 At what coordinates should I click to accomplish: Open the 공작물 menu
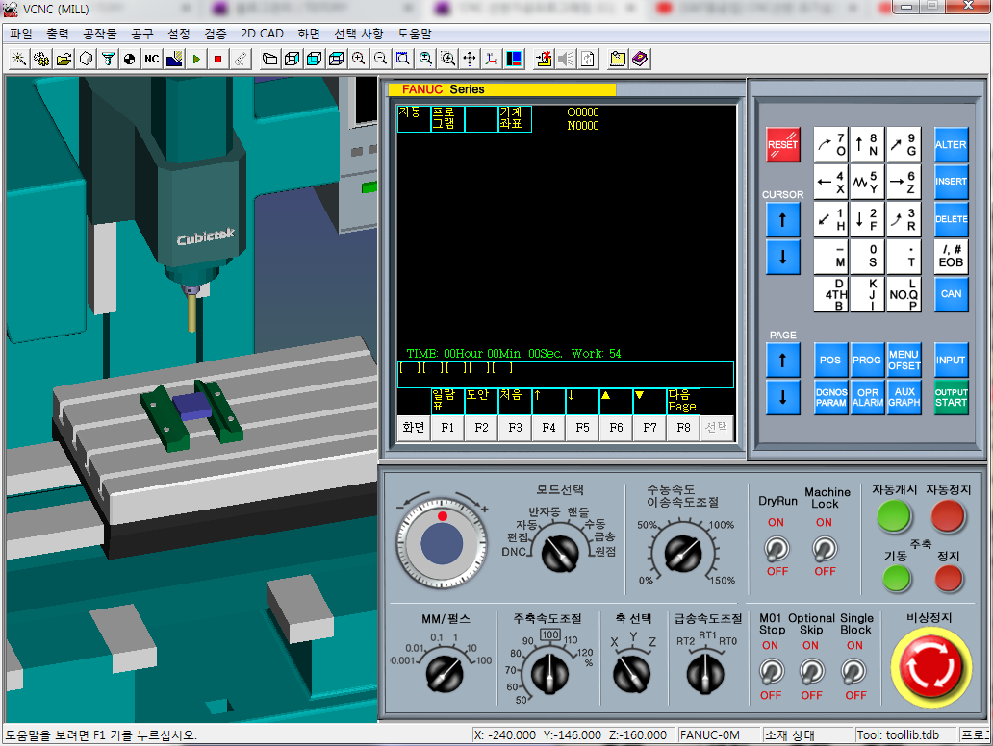click(x=99, y=34)
